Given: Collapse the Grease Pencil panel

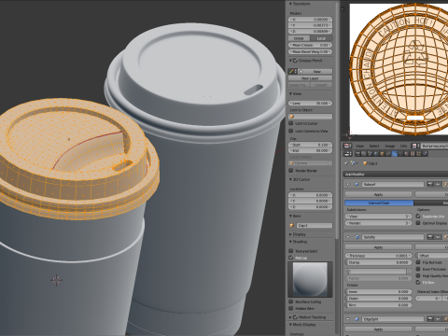Looking at the screenshot, I should click(290, 61).
